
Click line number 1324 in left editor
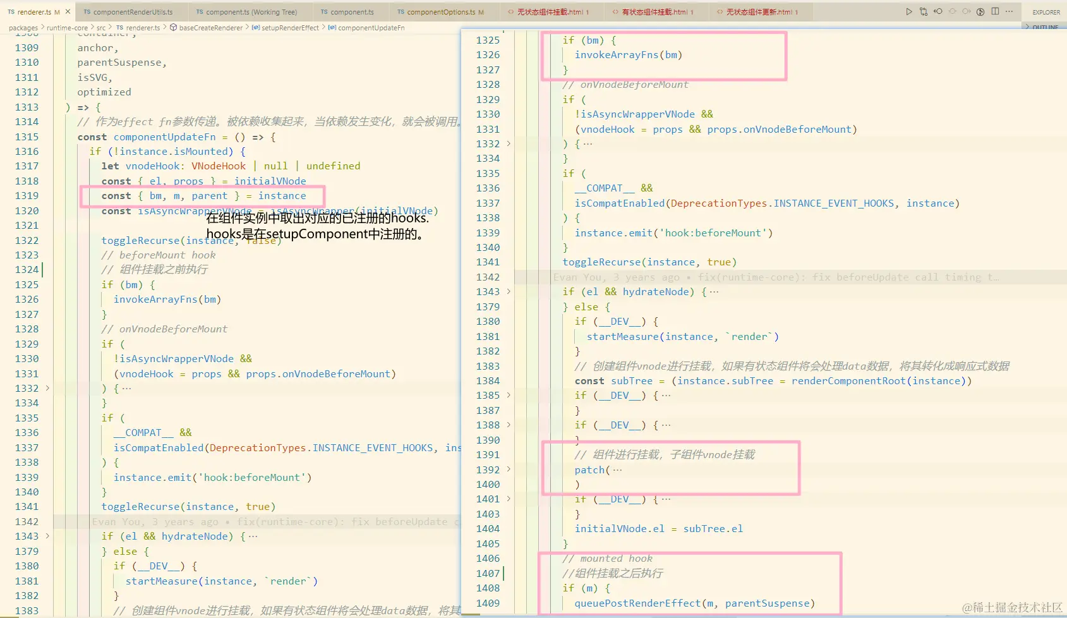point(27,270)
